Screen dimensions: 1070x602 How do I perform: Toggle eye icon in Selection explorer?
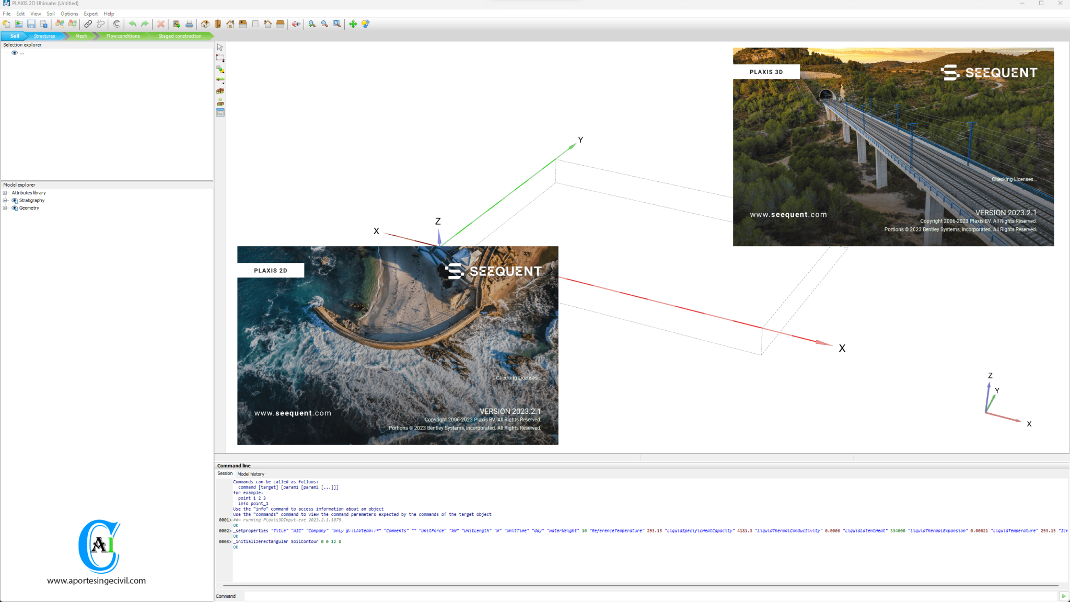pos(15,53)
